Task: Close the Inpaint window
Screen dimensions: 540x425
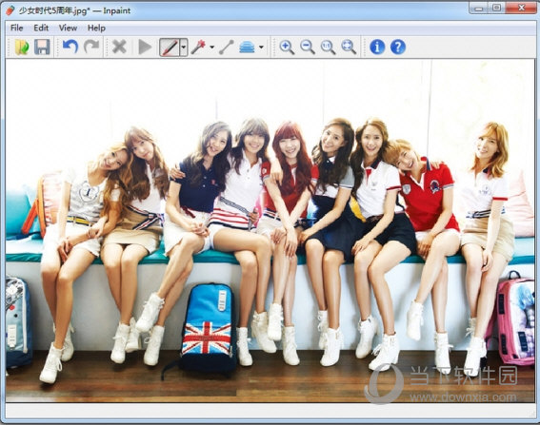Action: [x=521, y=8]
